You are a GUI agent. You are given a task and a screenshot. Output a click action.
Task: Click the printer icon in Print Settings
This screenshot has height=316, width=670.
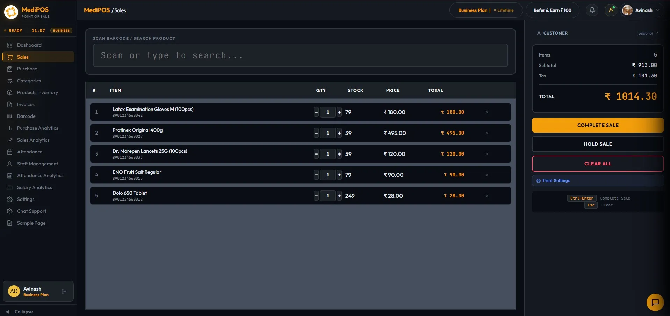click(x=539, y=181)
